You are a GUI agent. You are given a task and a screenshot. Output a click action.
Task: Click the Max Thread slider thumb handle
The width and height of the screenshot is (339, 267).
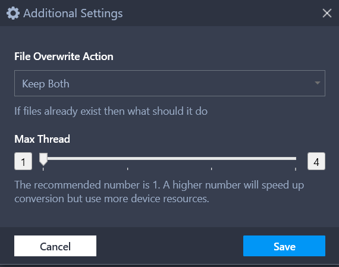point(43,159)
